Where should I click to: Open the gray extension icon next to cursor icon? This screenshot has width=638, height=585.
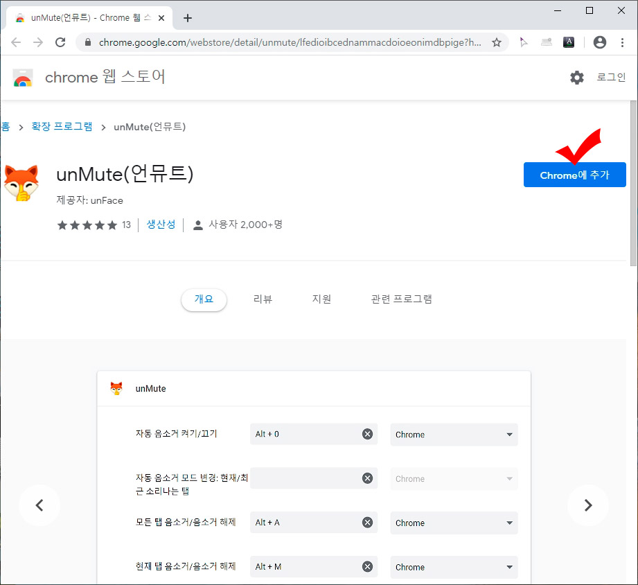coord(546,42)
